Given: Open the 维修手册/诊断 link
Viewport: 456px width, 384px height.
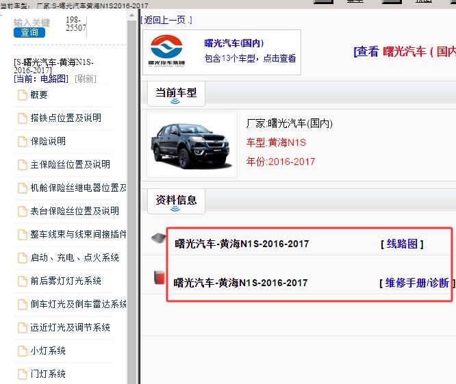Looking at the screenshot, I should (417, 283).
